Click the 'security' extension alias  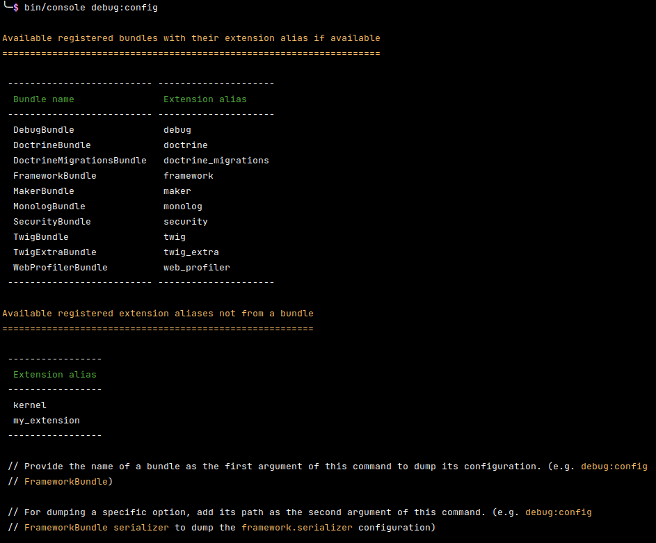tap(186, 222)
